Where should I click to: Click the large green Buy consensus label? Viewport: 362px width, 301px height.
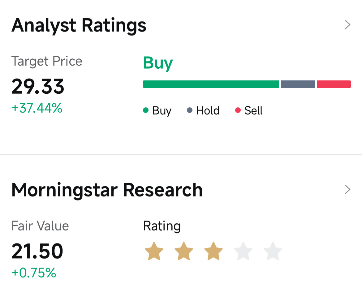click(158, 63)
